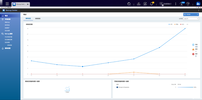Switch to the access log tab
This screenshot has height=100, width=202.
(x=38, y=18)
